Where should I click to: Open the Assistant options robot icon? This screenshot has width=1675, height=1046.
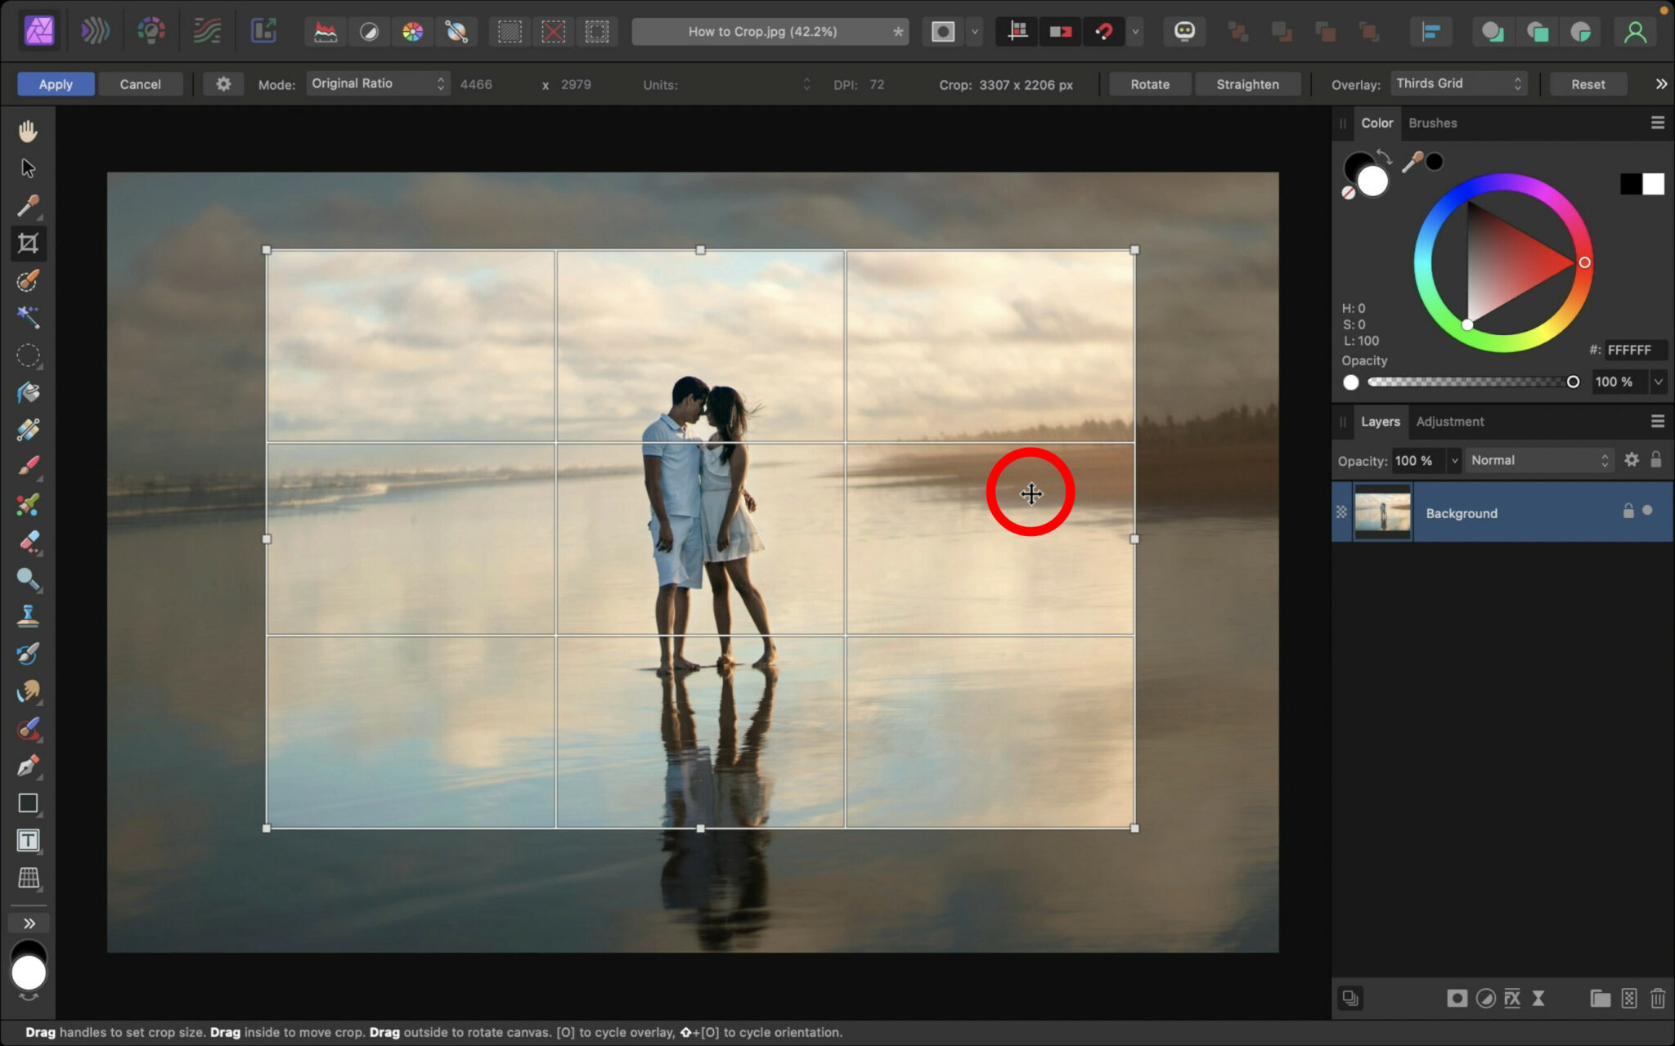(1184, 32)
